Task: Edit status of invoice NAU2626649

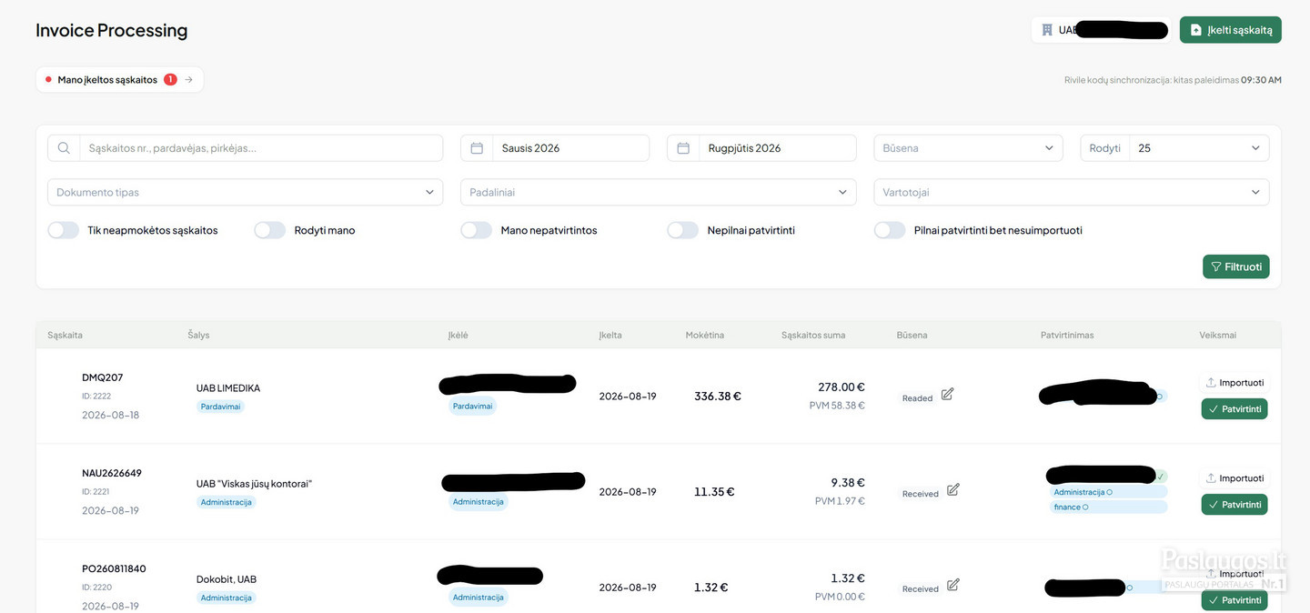Action: tap(952, 489)
